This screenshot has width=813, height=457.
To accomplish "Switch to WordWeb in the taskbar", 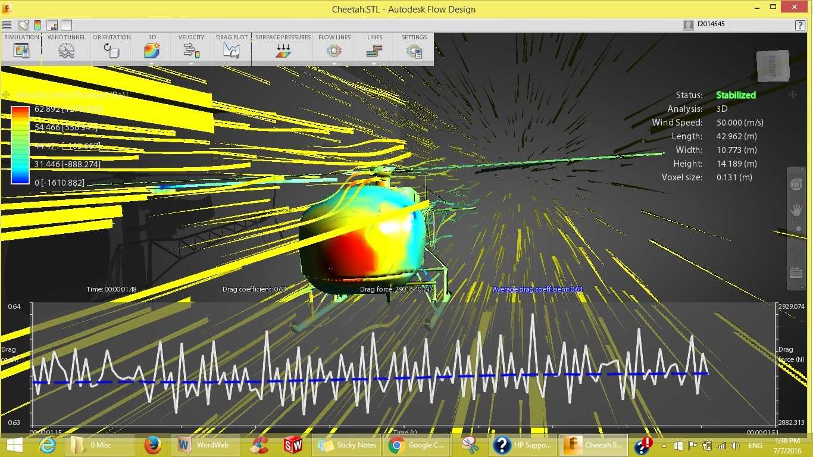I will [206, 445].
